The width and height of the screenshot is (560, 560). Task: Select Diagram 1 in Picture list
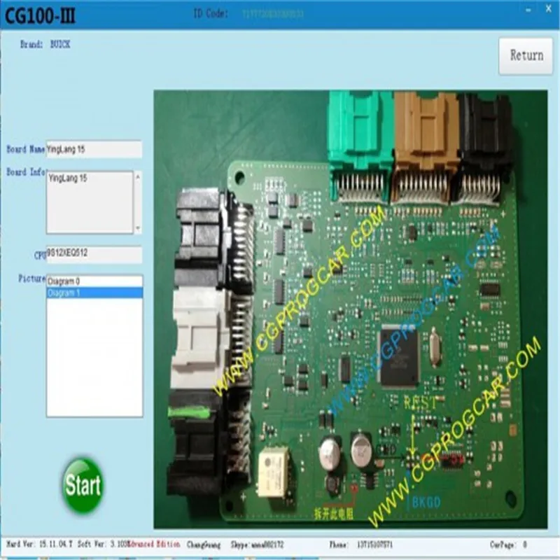(94, 293)
